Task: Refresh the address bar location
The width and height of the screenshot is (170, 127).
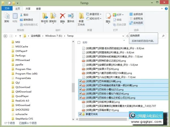Action: 127,36
